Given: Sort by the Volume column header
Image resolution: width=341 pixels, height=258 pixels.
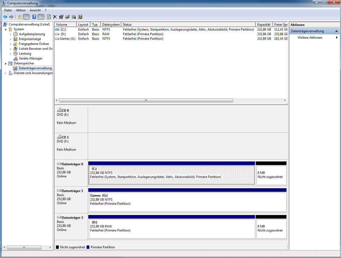Looking at the screenshot, I should coord(65,25).
